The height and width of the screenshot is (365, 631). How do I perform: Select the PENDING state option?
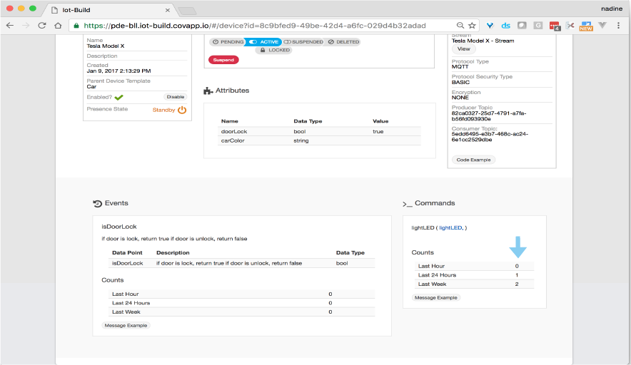pyautogui.click(x=226, y=42)
